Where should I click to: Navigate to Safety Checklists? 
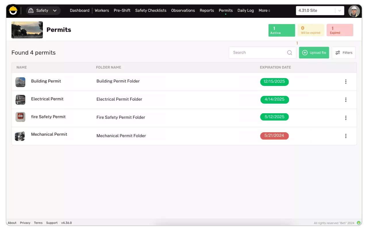[x=151, y=11]
